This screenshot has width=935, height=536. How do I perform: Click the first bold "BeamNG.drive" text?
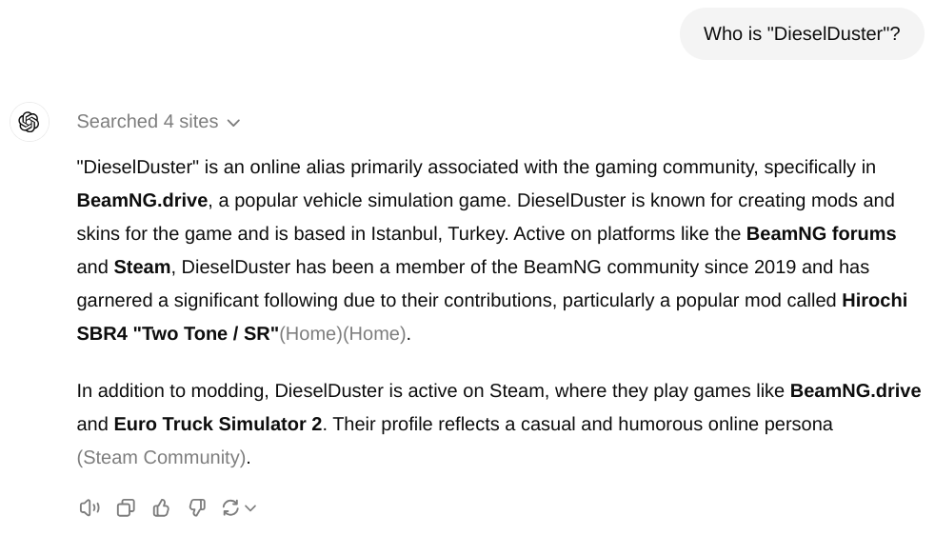click(x=142, y=201)
